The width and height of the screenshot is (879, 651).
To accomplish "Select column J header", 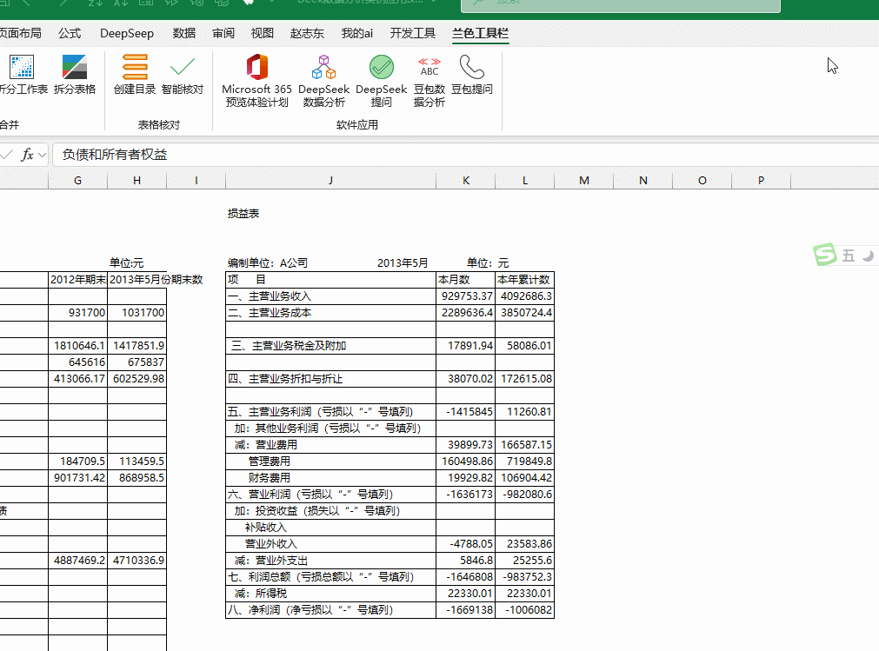I will pos(330,180).
